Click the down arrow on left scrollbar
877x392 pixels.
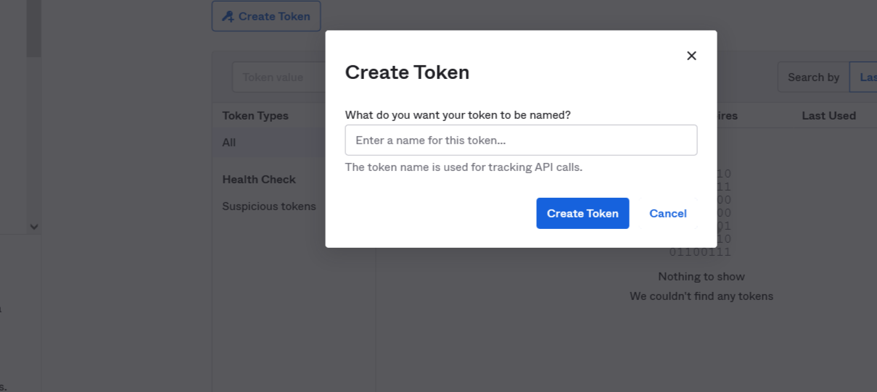[x=33, y=227]
